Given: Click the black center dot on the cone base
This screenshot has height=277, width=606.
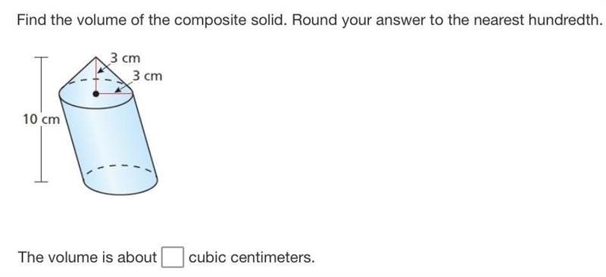Looking at the screenshot, I should point(96,94).
